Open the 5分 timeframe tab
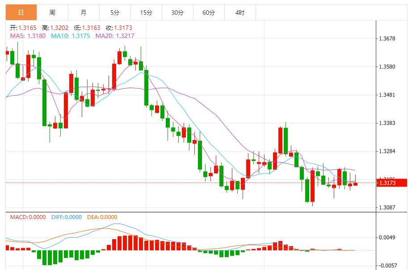 click(115, 13)
